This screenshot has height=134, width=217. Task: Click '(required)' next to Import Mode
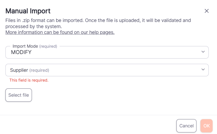(48, 46)
